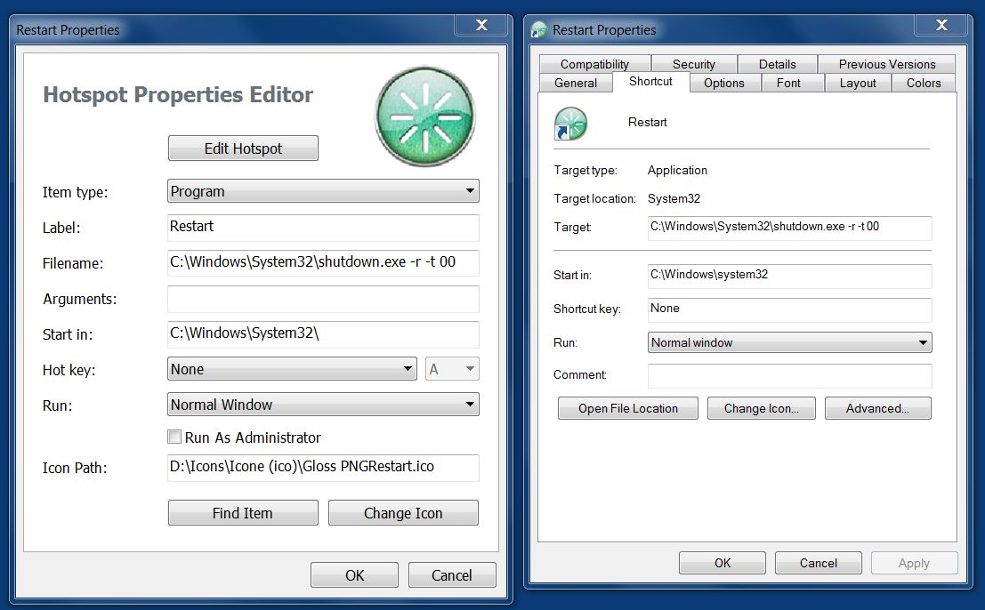Expand the Item type dropdown

point(323,191)
